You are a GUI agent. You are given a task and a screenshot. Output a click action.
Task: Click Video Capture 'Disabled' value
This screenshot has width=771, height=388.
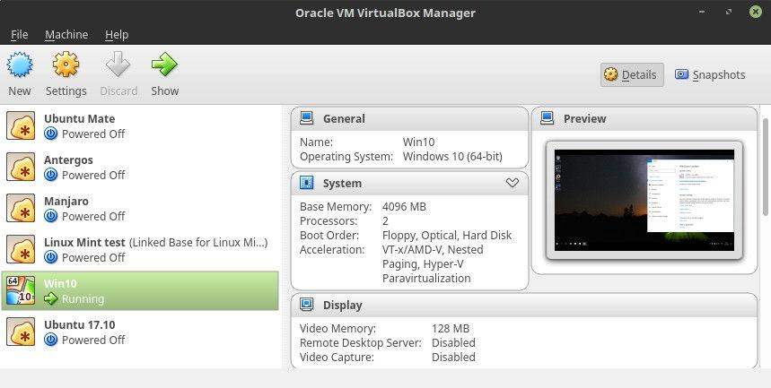click(x=453, y=357)
